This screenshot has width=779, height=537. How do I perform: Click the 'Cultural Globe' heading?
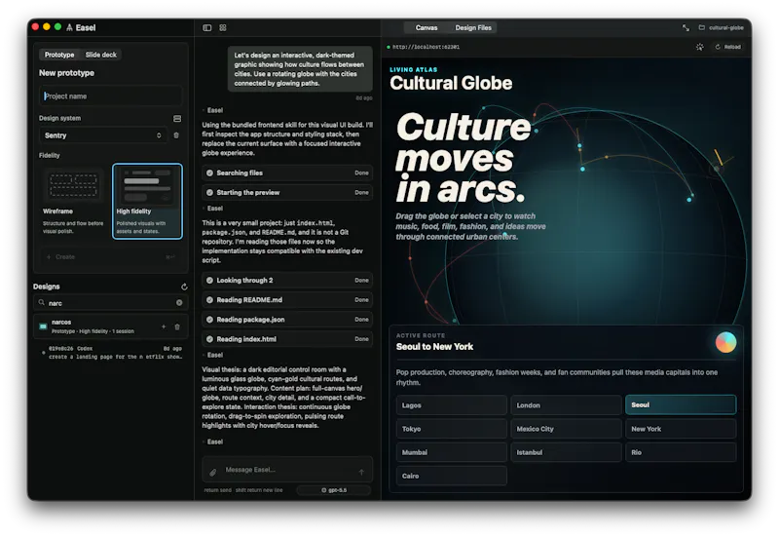[x=451, y=83]
